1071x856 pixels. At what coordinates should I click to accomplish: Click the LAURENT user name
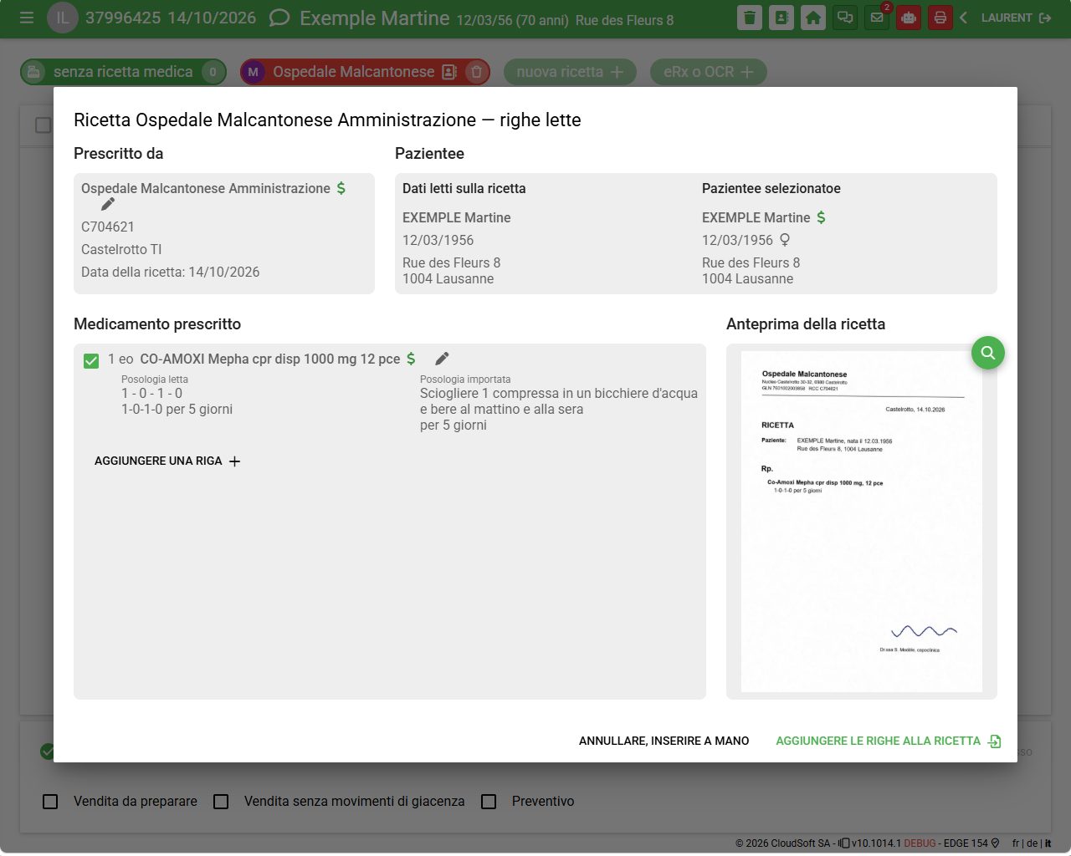click(1006, 18)
